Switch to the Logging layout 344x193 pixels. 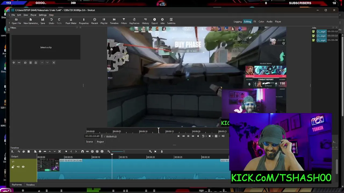[238, 22]
